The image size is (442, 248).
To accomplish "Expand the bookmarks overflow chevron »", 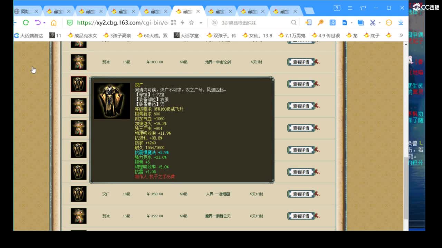I will point(401,35).
